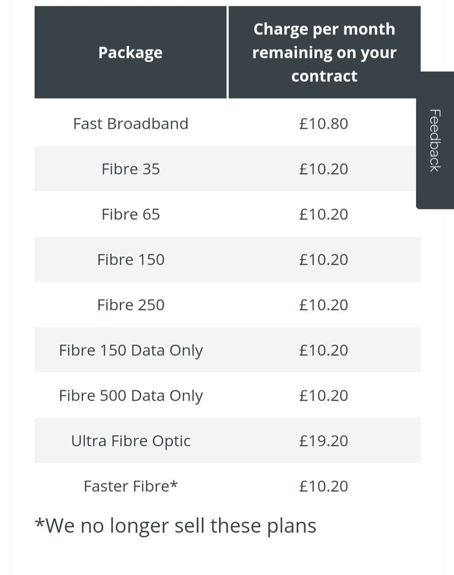Select the Fibre 150 package row
Image resolution: width=454 pixels, height=575 pixels.
pyautogui.click(x=228, y=259)
